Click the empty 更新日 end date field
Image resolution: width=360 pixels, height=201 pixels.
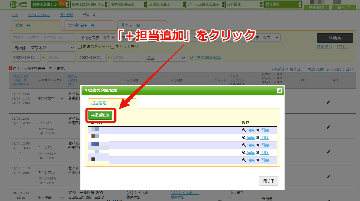[128, 58]
